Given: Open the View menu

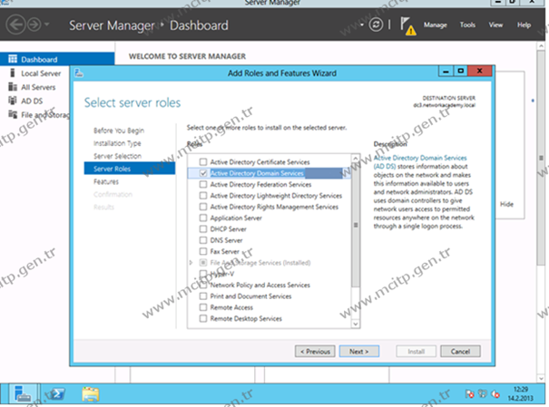Looking at the screenshot, I should [495, 24].
